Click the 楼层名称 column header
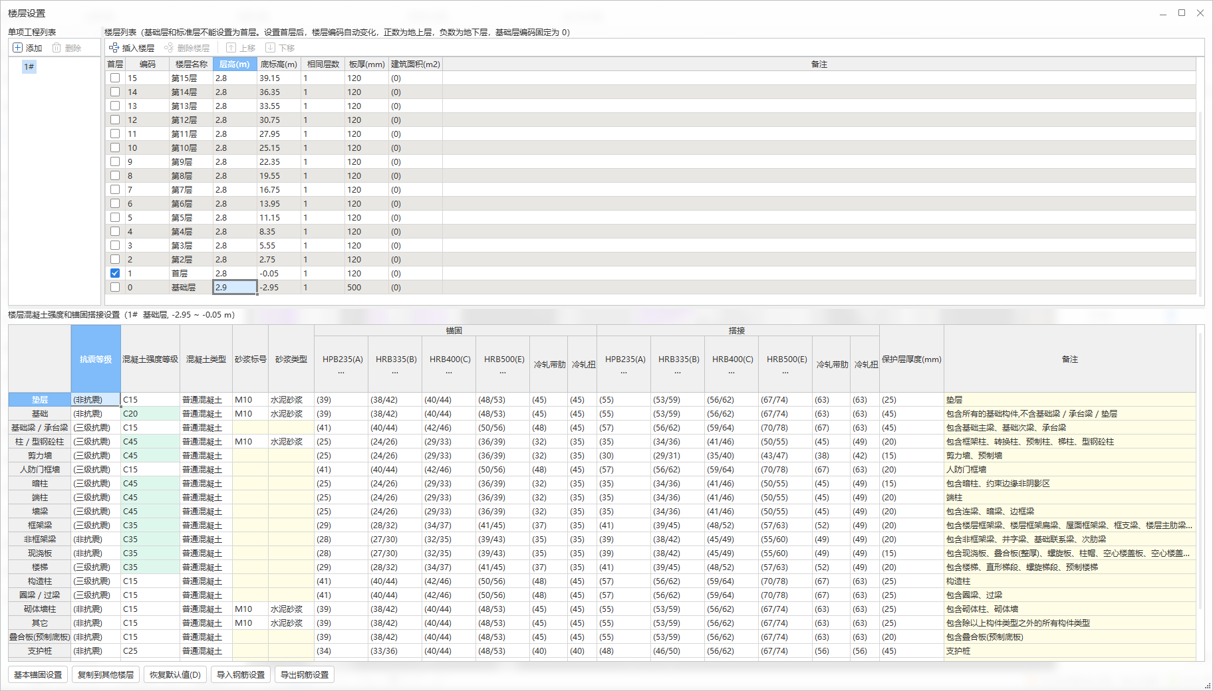 click(x=192, y=64)
